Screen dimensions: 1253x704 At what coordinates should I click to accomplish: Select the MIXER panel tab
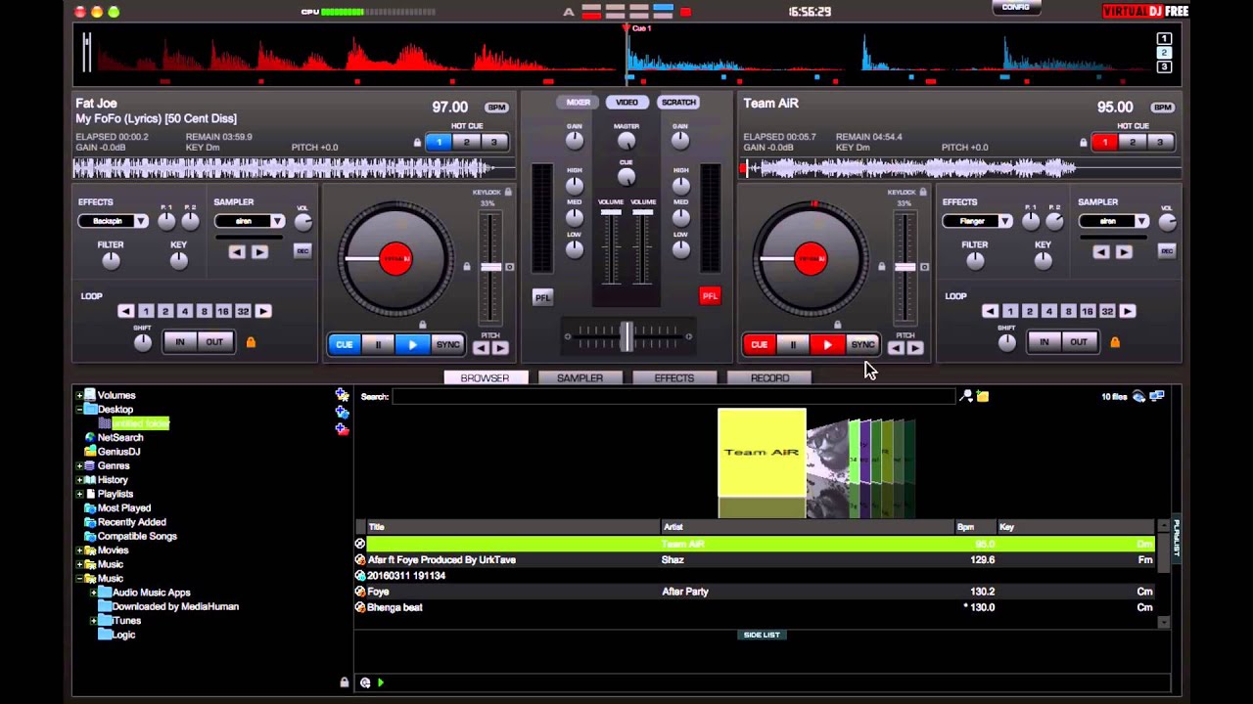click(x=578, y=102)
